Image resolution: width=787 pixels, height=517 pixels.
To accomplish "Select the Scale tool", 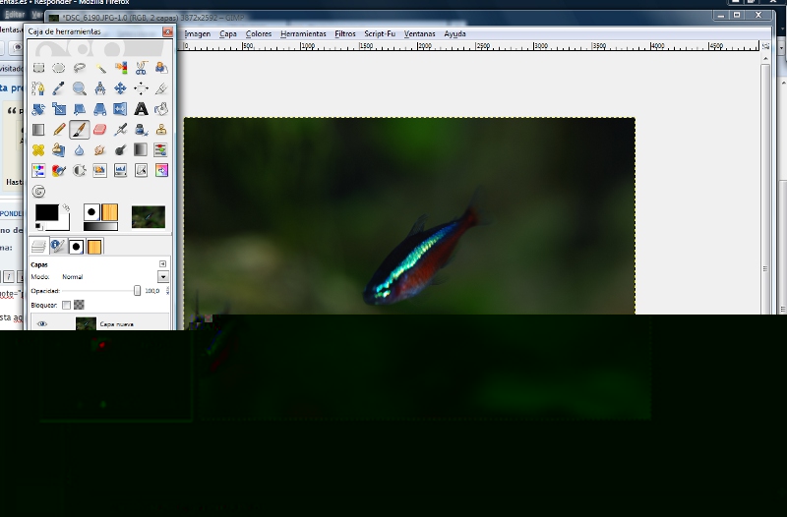I will (x=59, y=109).
